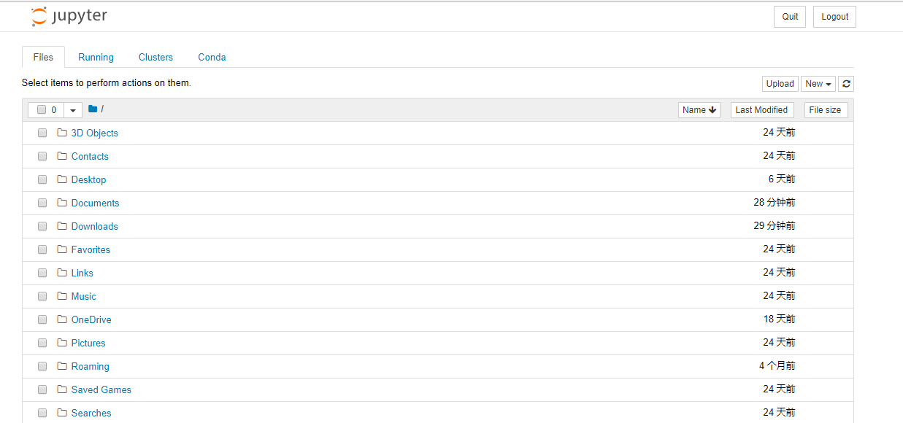
Task: Open the Conda tab
Action: click(212, 57)
